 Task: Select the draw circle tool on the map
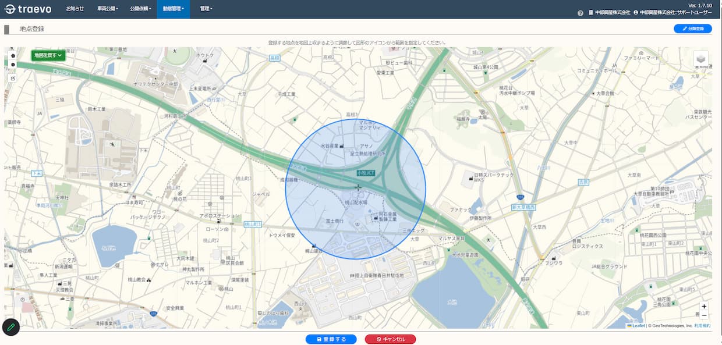click(13, 65)
